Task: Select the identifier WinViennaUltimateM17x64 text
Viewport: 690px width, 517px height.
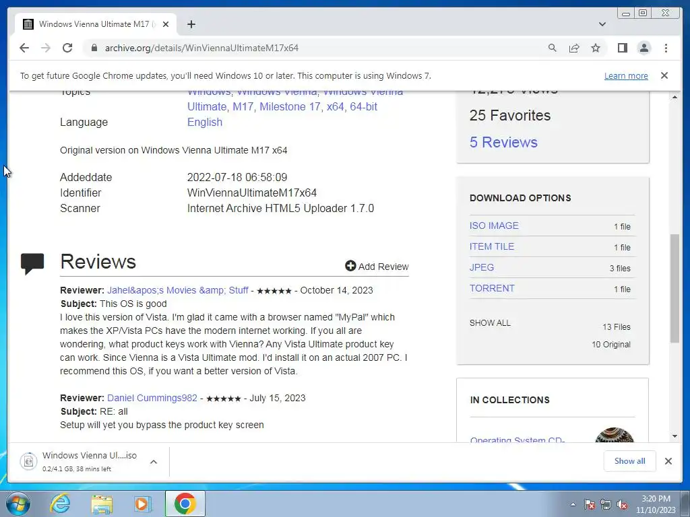Action: pyautogui.click(x=252, y=193)
